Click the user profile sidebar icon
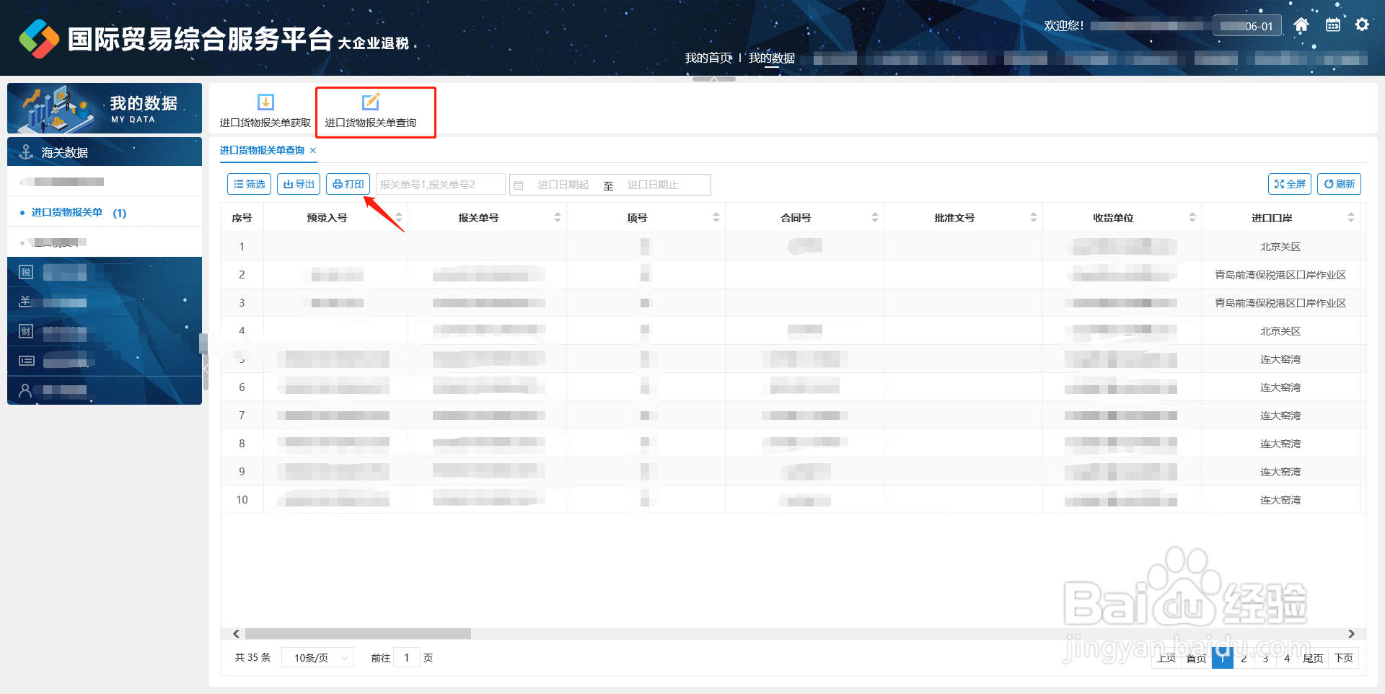The width and height of the screenshot is (1385, 694). click(x=25, y=390)
